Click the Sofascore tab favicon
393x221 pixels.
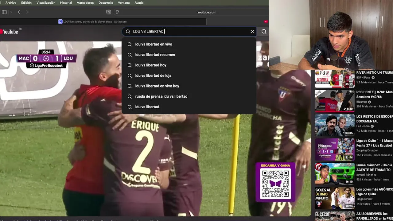click(60, 21)
